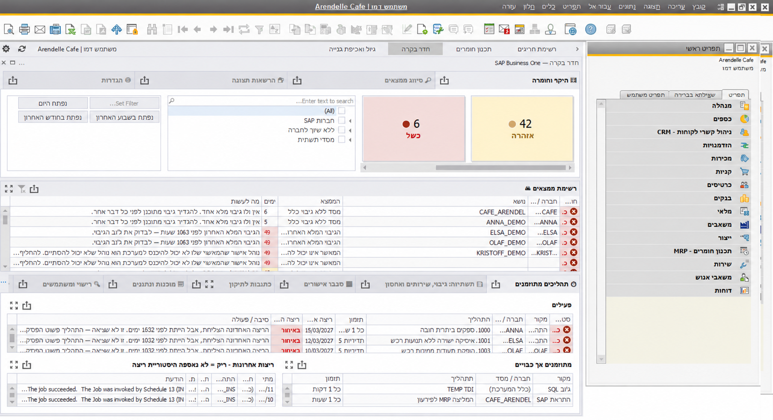This screenshot has width=773, height=420.
Task: Click the funnel Filter toolbar icon
Action: [x=259, y=30]
